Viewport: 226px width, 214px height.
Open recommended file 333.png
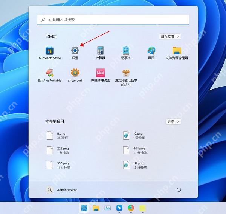point(58,165)
